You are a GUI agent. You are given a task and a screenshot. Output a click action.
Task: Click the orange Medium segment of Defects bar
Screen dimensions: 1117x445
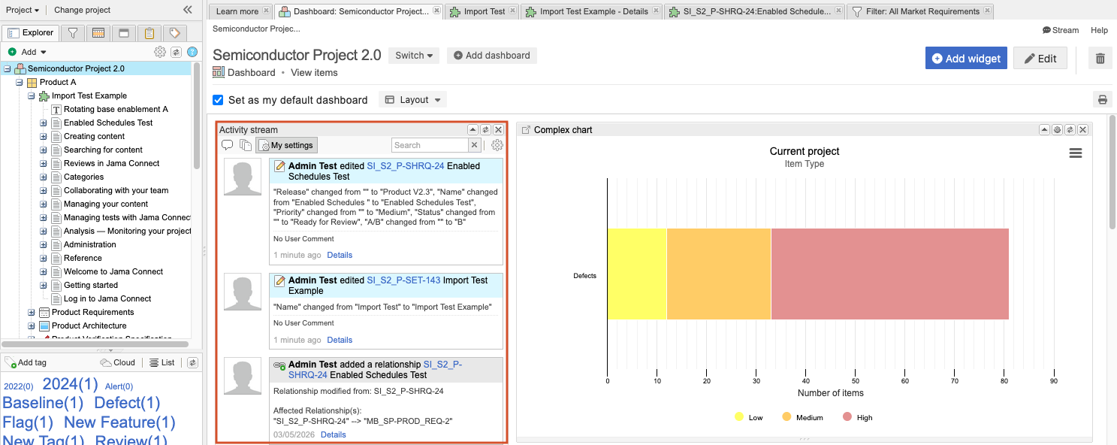point(719,275)
